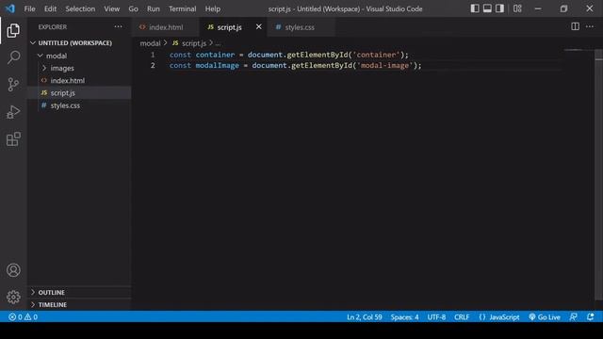Open the Edit menu
Viewport: 603px width, 339px height.
click(50, 8)
